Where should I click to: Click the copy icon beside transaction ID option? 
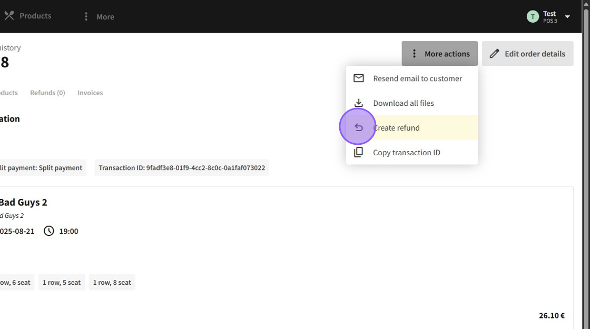tap(359, 153)
